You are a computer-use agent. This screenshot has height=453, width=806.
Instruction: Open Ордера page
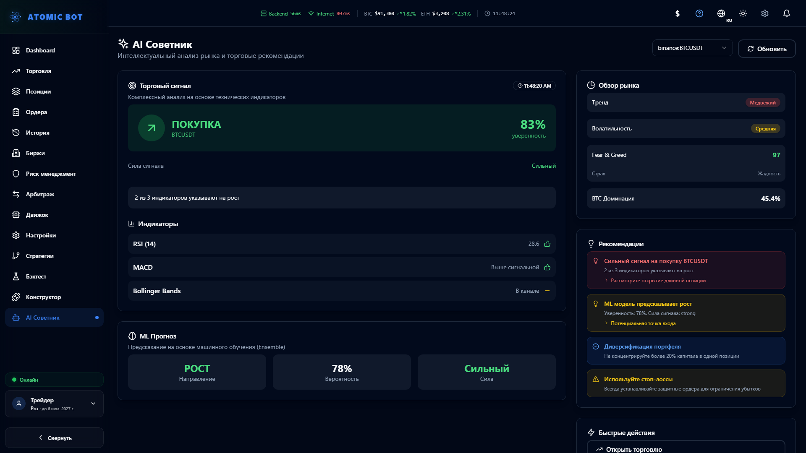tap(54, 112)
